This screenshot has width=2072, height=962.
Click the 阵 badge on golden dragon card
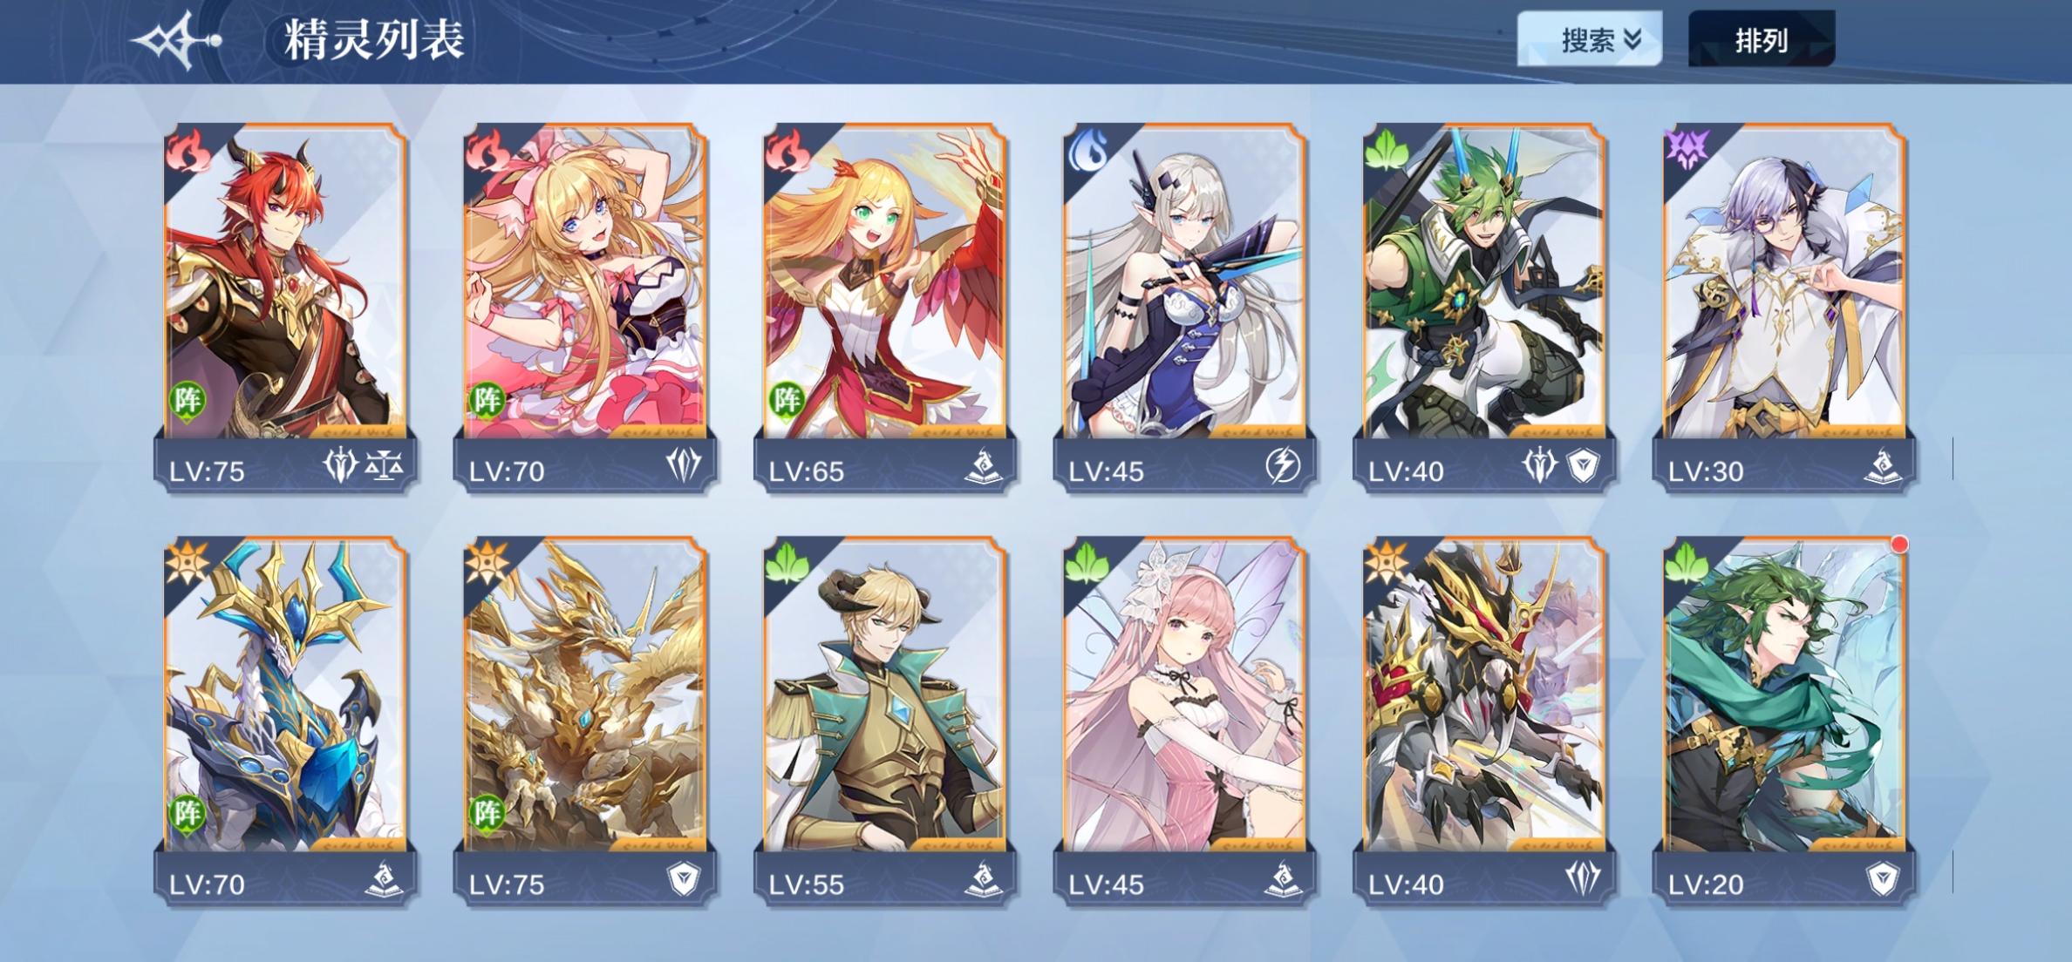click(487, 814)
